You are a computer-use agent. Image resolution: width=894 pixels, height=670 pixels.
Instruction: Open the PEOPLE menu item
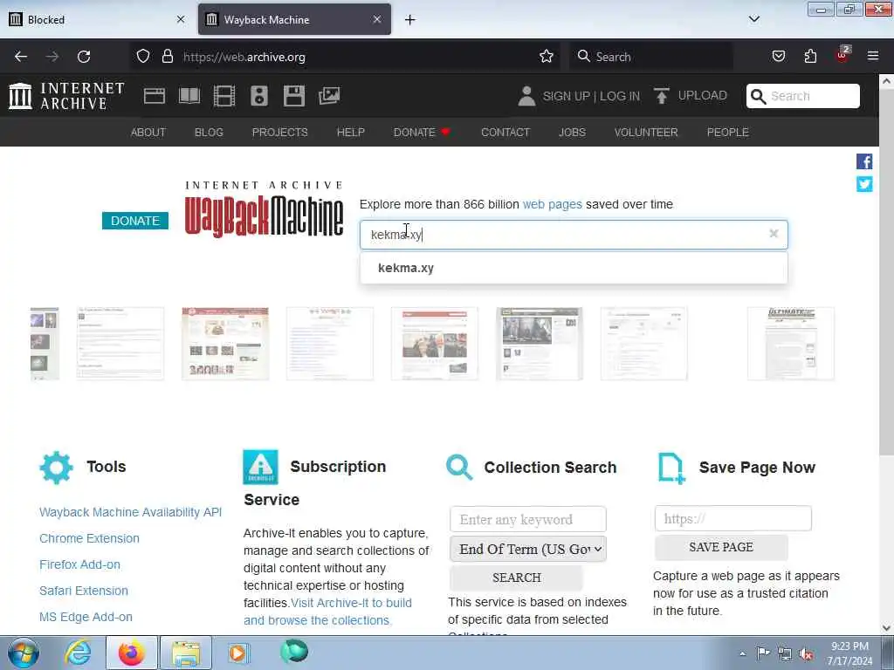click(x=727, y=133)
